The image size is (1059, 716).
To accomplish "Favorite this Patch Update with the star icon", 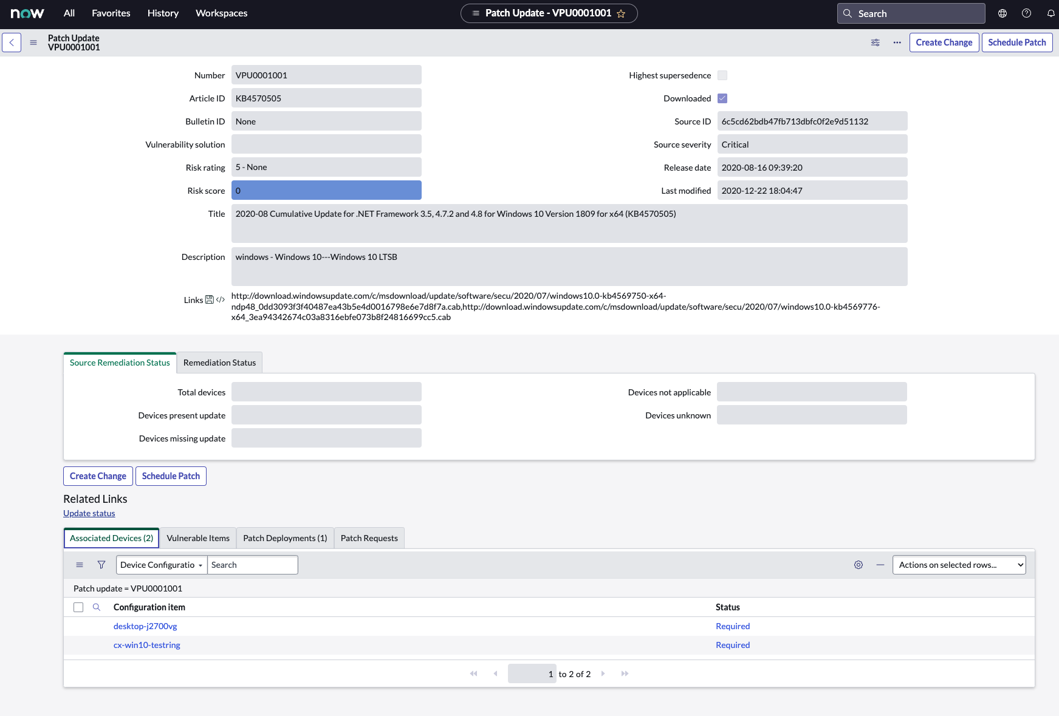I will [x=621, y=13].
